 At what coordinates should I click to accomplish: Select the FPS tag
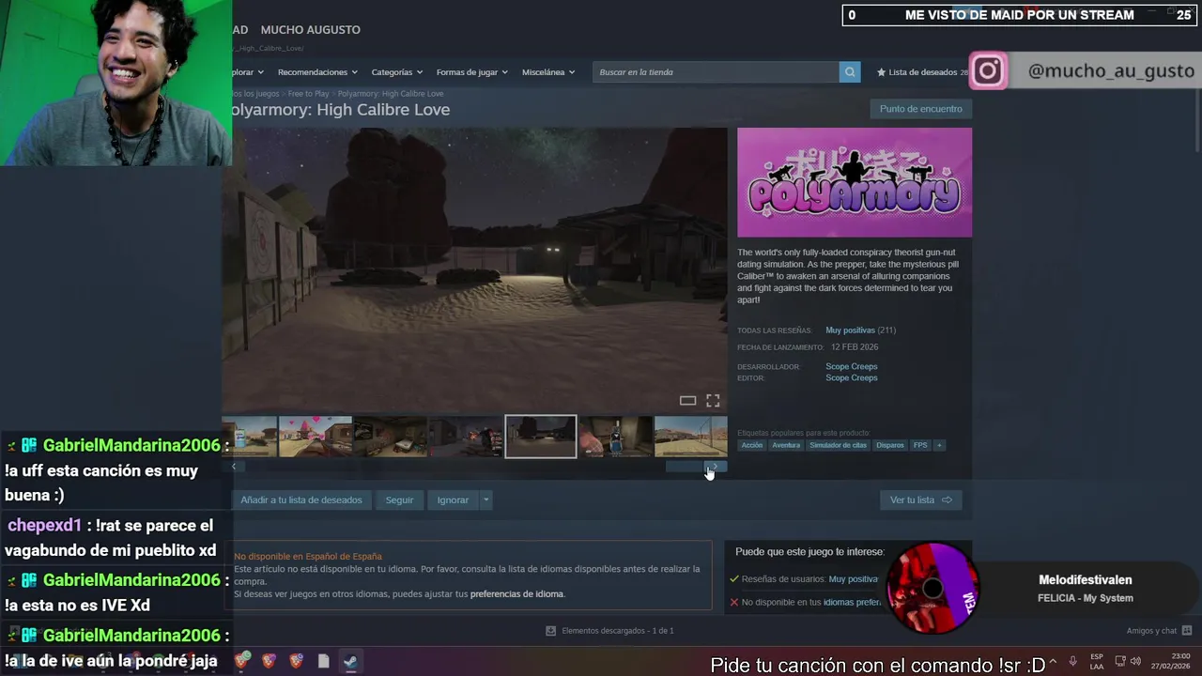point(920,445)
